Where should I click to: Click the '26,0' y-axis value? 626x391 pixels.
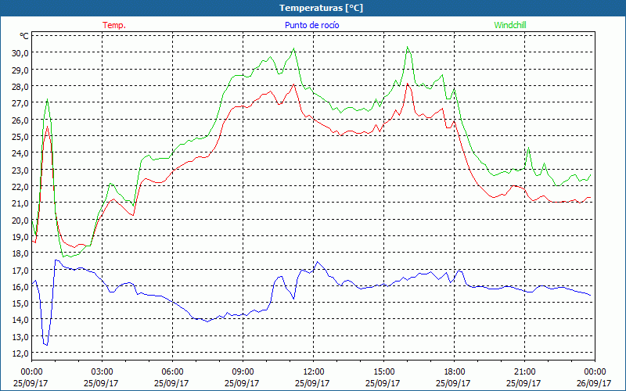pyautogui.click(x=21, y=120)
